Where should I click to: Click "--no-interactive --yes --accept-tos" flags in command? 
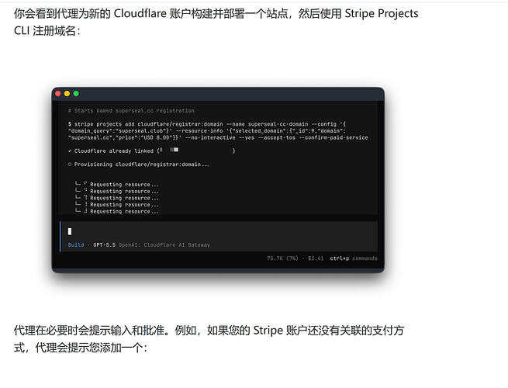coord(240,137)
